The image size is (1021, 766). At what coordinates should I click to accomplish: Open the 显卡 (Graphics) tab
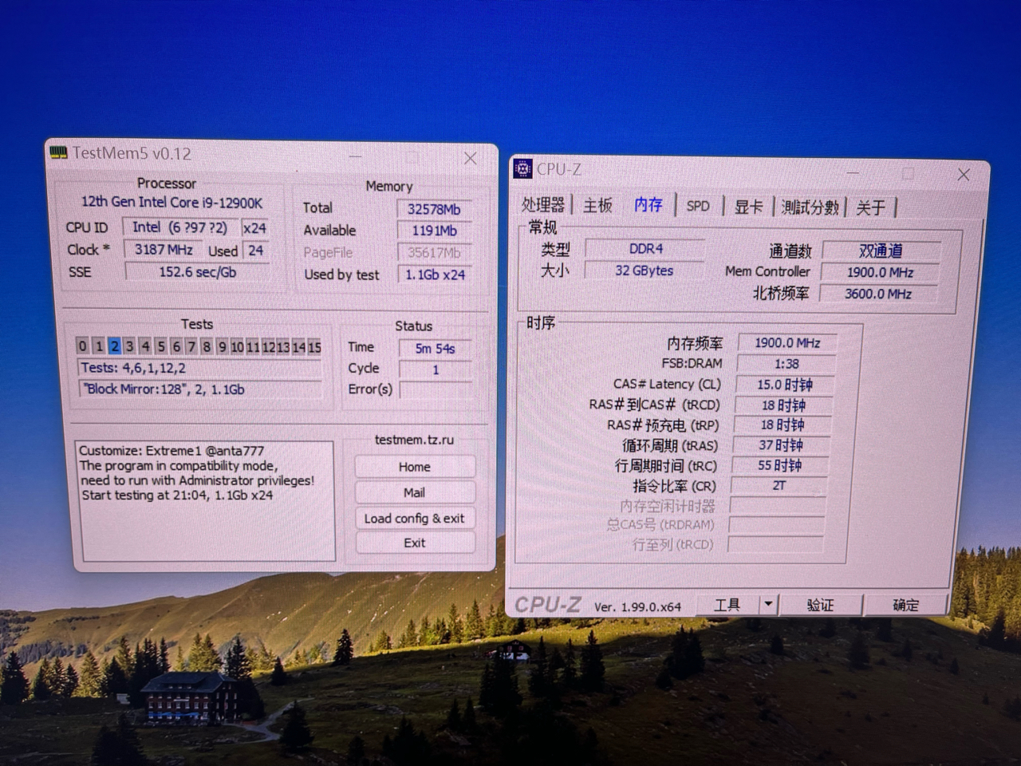point(747,207)
